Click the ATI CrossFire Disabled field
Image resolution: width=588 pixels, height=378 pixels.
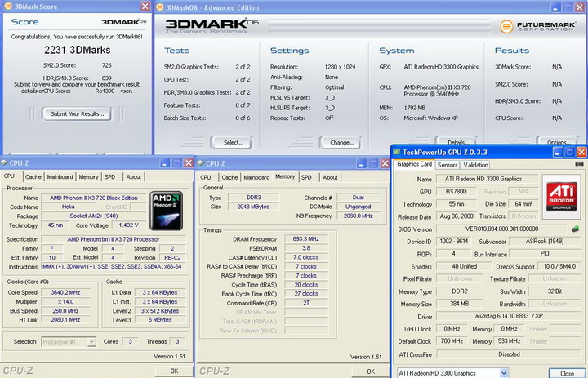tap(509, 354)
